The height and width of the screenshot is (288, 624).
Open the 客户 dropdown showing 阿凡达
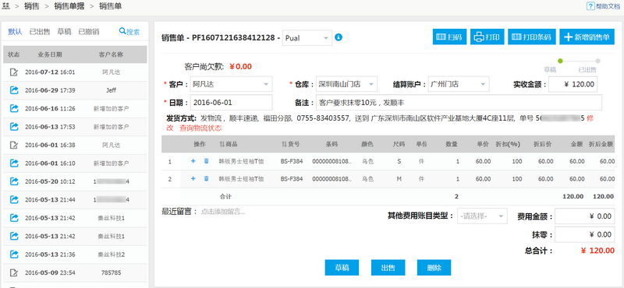coord(231,84)
